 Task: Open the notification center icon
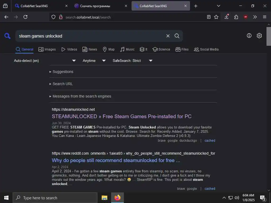(263, 198)
